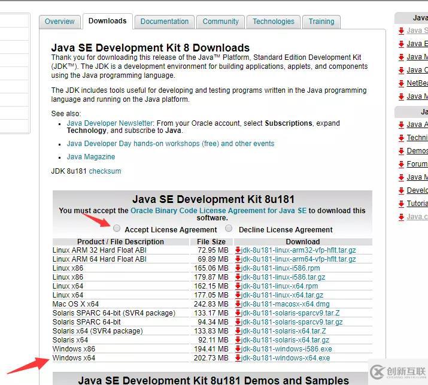Switch to Technologies tab

pos(274,22)
